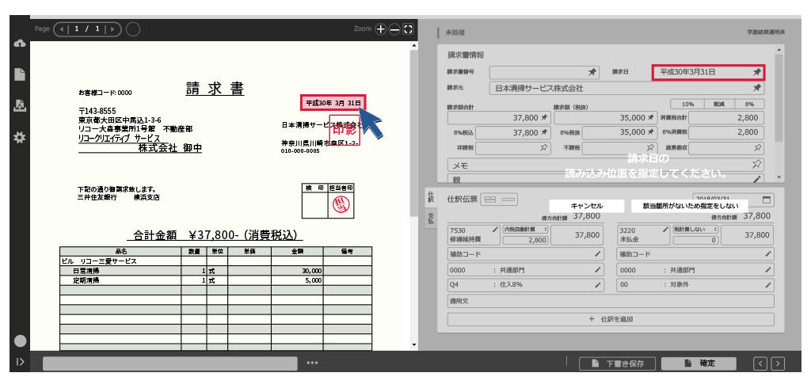811x388 pixels.
Task: Switch to the 仕訳 vertical tab
Action: click(430, 197)
